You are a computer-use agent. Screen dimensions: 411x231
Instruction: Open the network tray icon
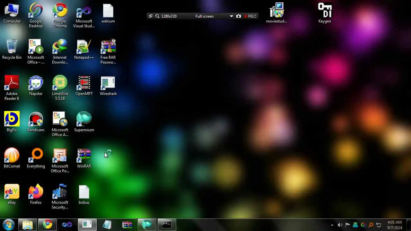coord(379,225)
